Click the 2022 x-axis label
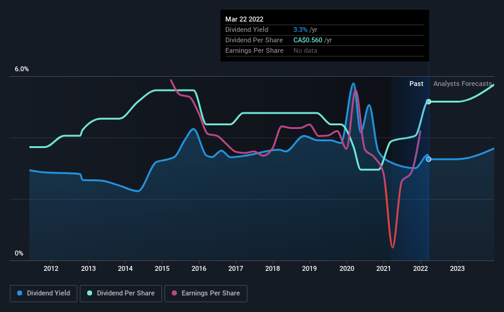The width and height of the screenshot is (504, 312). (421, 268)
